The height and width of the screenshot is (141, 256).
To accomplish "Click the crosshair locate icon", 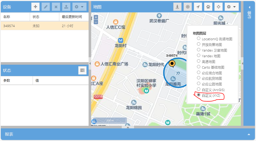I will tap(219, 7).
